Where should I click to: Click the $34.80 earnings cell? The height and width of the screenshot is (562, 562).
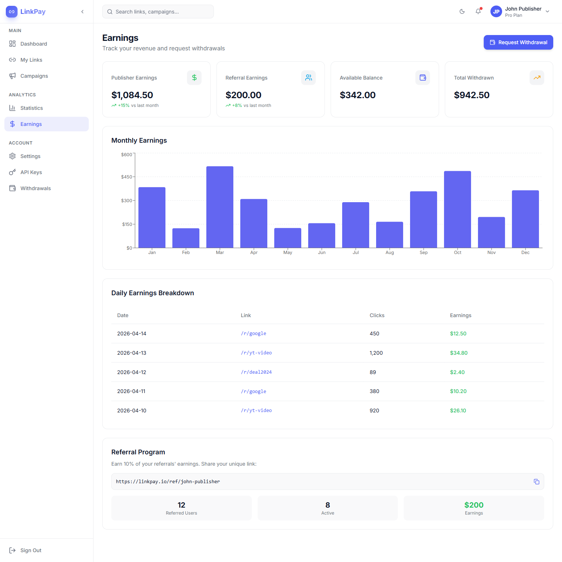[x=459, y=353]
